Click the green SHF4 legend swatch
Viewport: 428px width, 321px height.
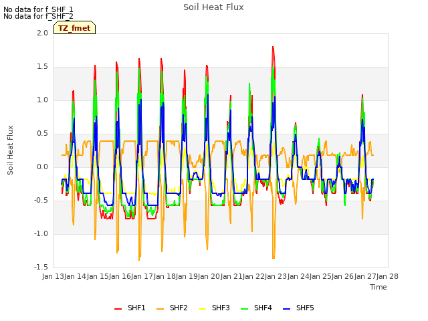[x=245, y=309]
